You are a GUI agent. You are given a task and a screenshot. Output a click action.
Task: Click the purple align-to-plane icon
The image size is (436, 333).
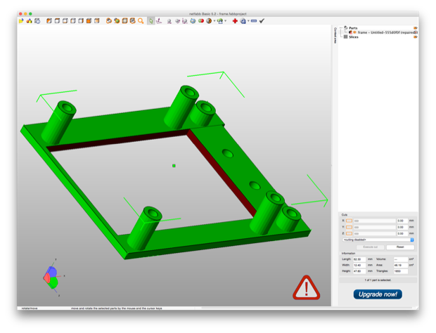(159, 21)
